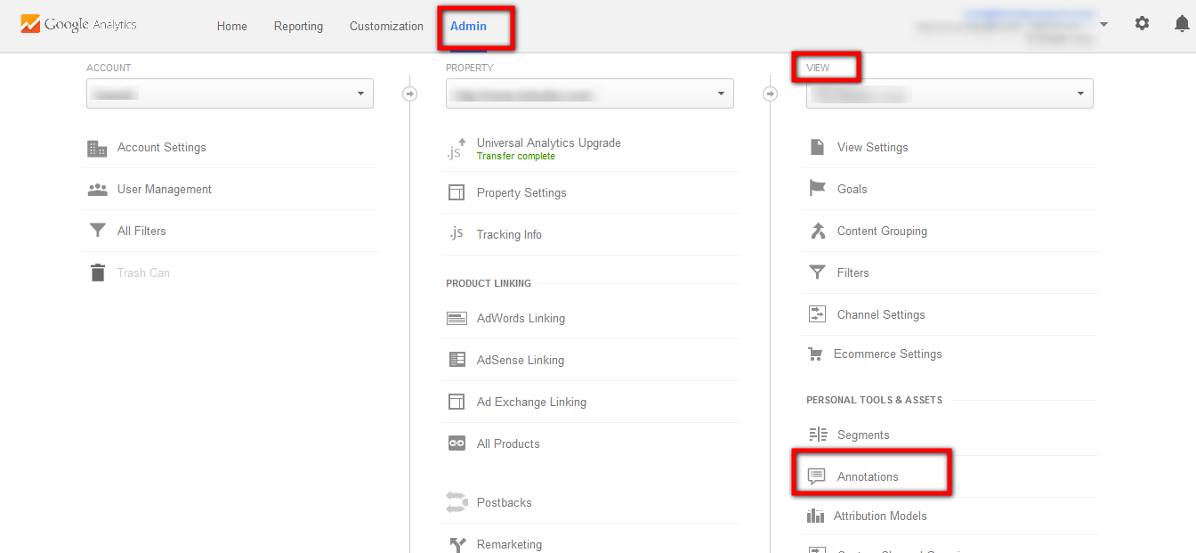
Task: Click the AdSense Linking icon
Action: tap(457, 361)
